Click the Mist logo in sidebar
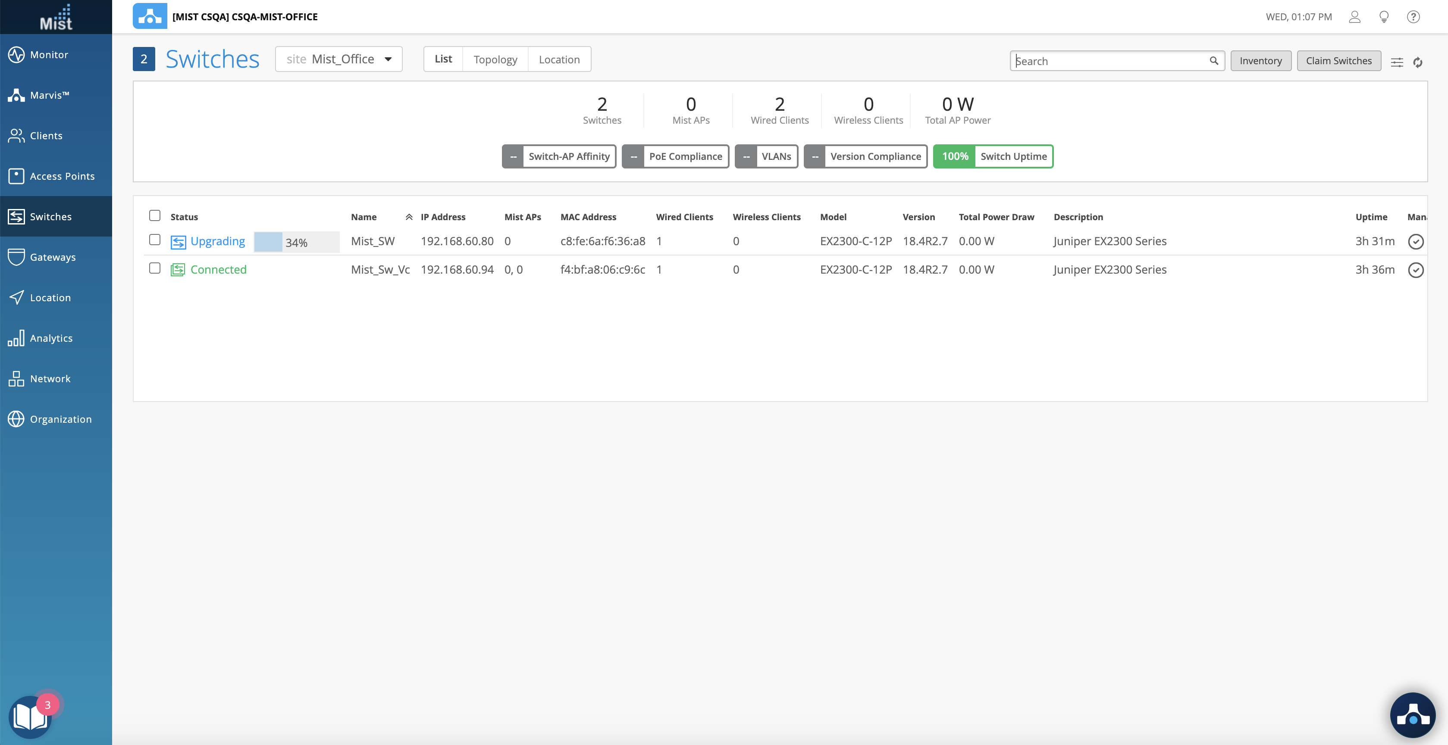This screenshot has width=1448, height=745. (x=56, y=17)
